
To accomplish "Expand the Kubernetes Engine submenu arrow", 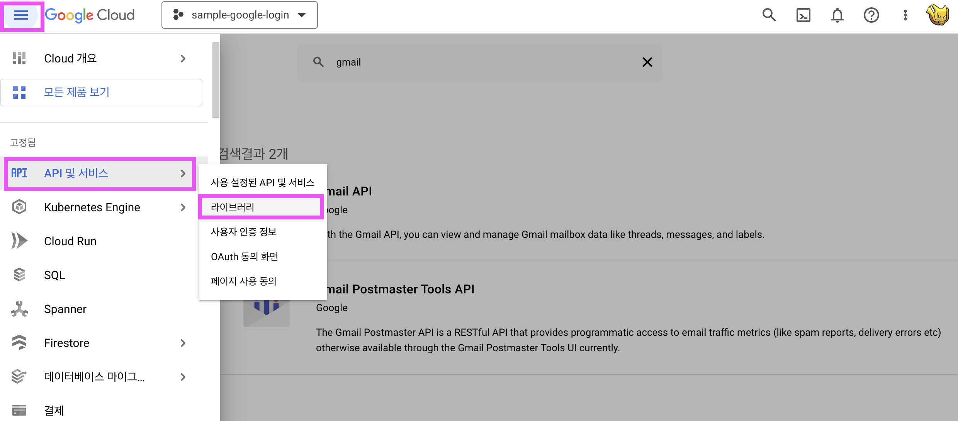I will pyautogui.click(x=183, y=207).
